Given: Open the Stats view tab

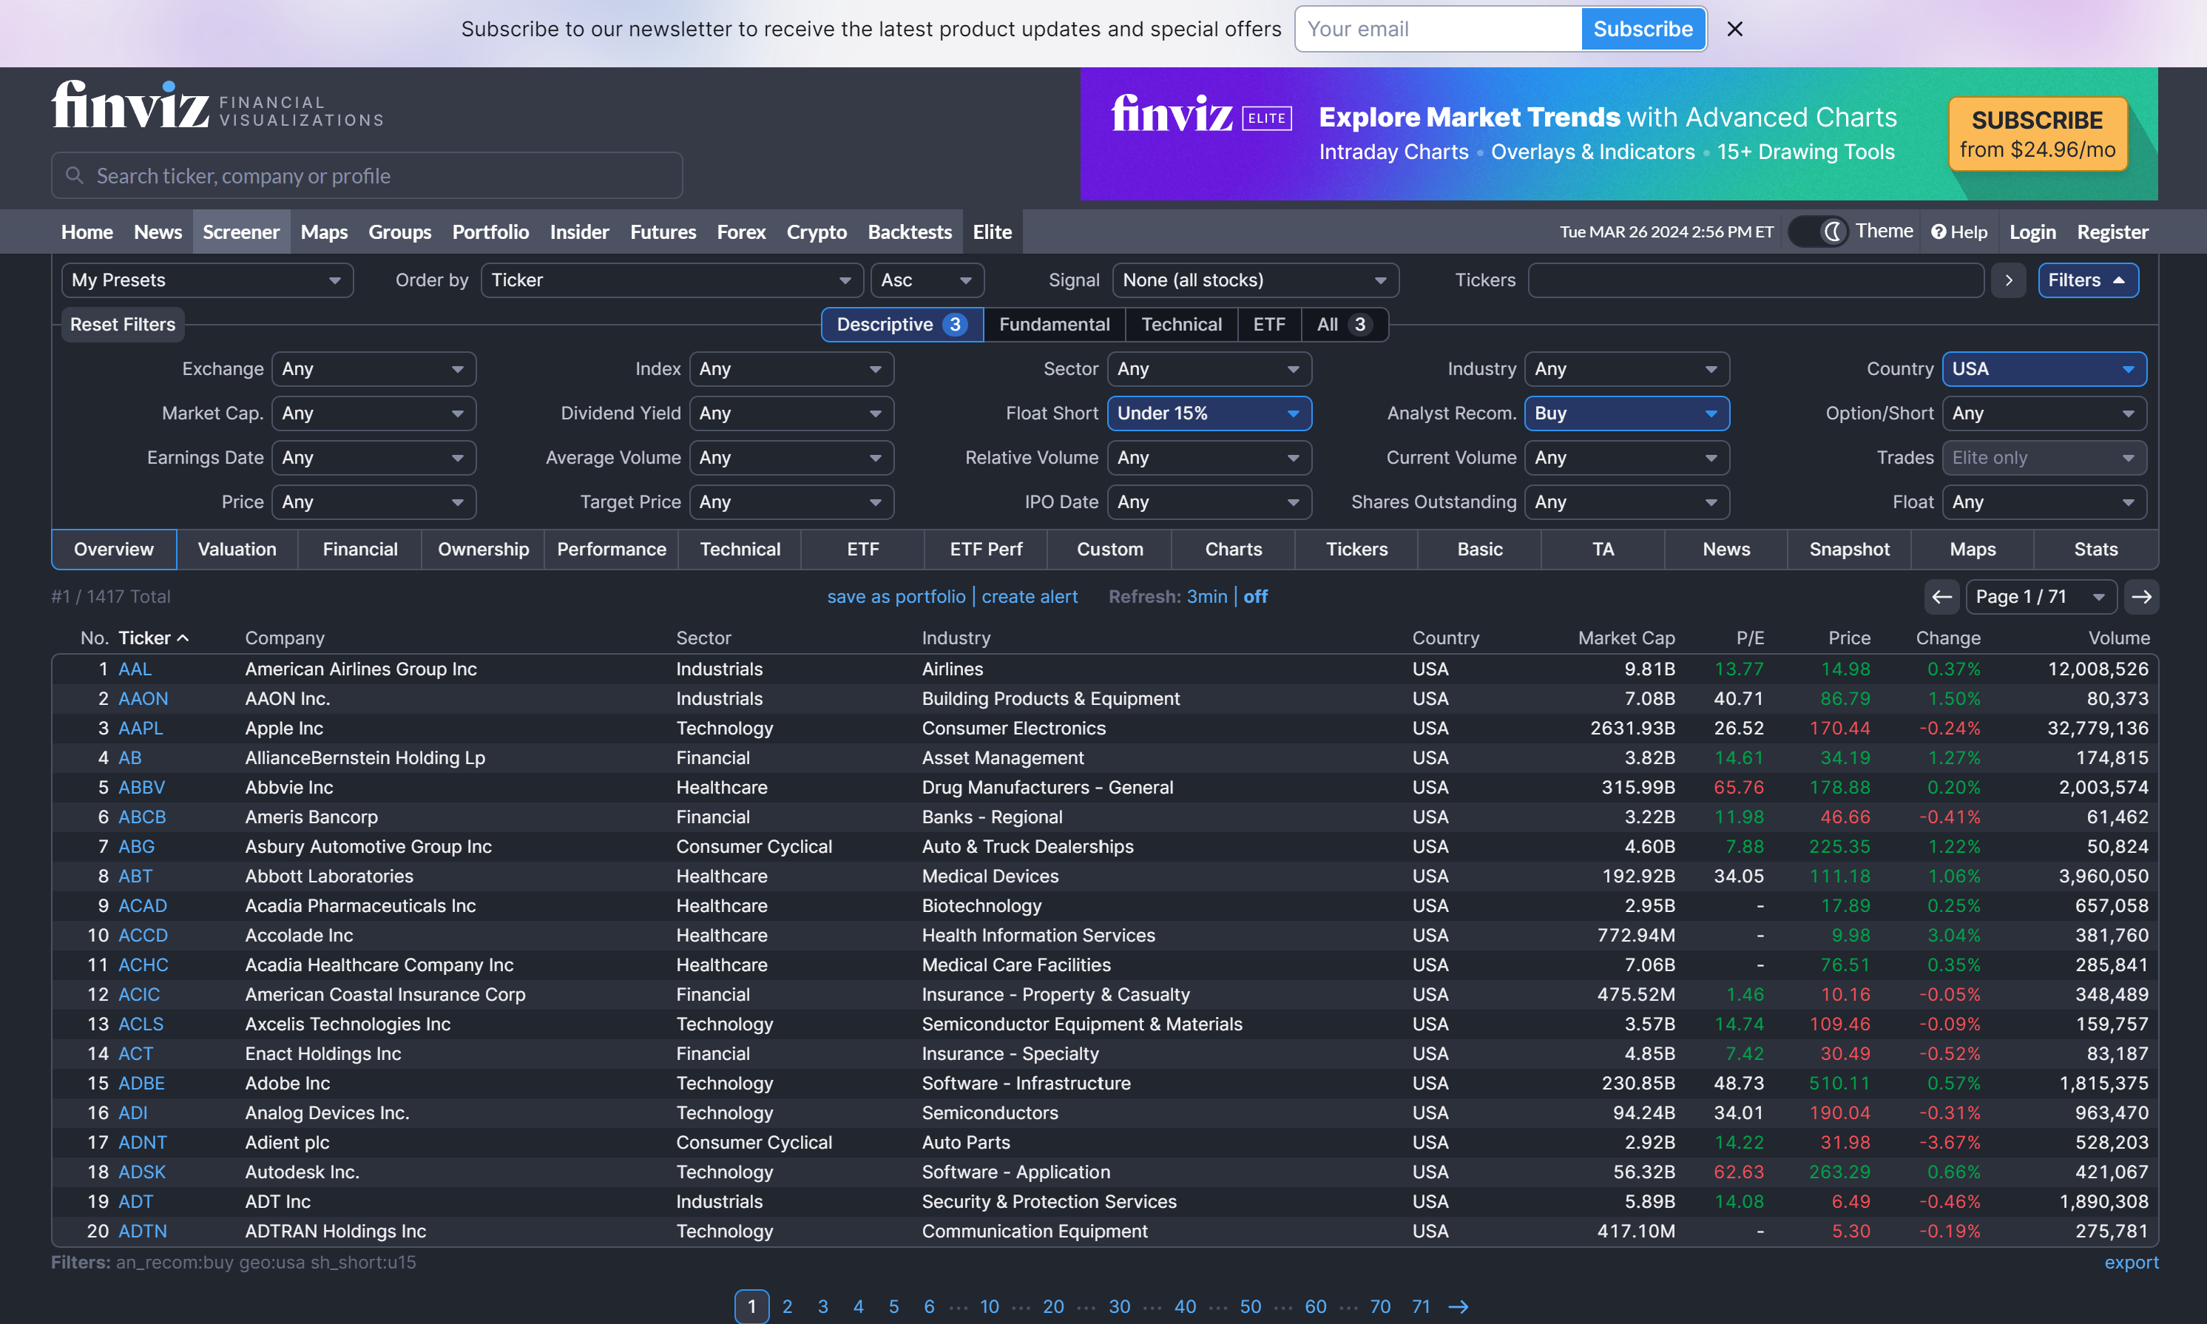Looking at the screenshot, I should pyautogui.click(x=2095, y=550).
